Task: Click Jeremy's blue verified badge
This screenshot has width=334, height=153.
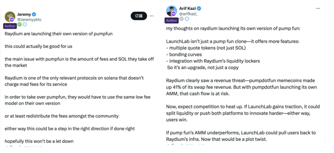Action: tap(34, 14)
